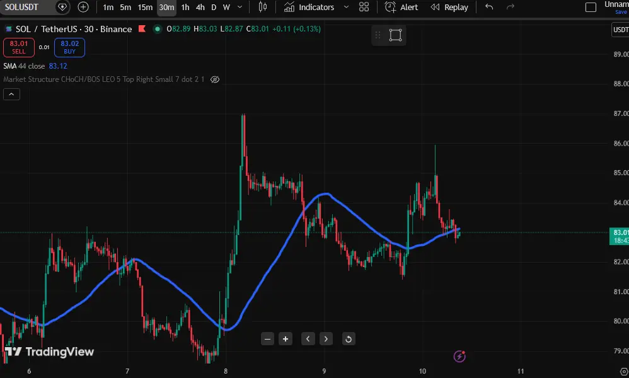Click the current price label 83.01
This screenshot has height=378, width=629.
619,236
